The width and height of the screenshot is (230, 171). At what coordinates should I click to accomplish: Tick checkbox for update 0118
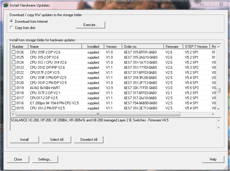click(x=13, y=93)
